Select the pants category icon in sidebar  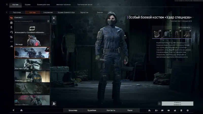[x=11, y=27]
